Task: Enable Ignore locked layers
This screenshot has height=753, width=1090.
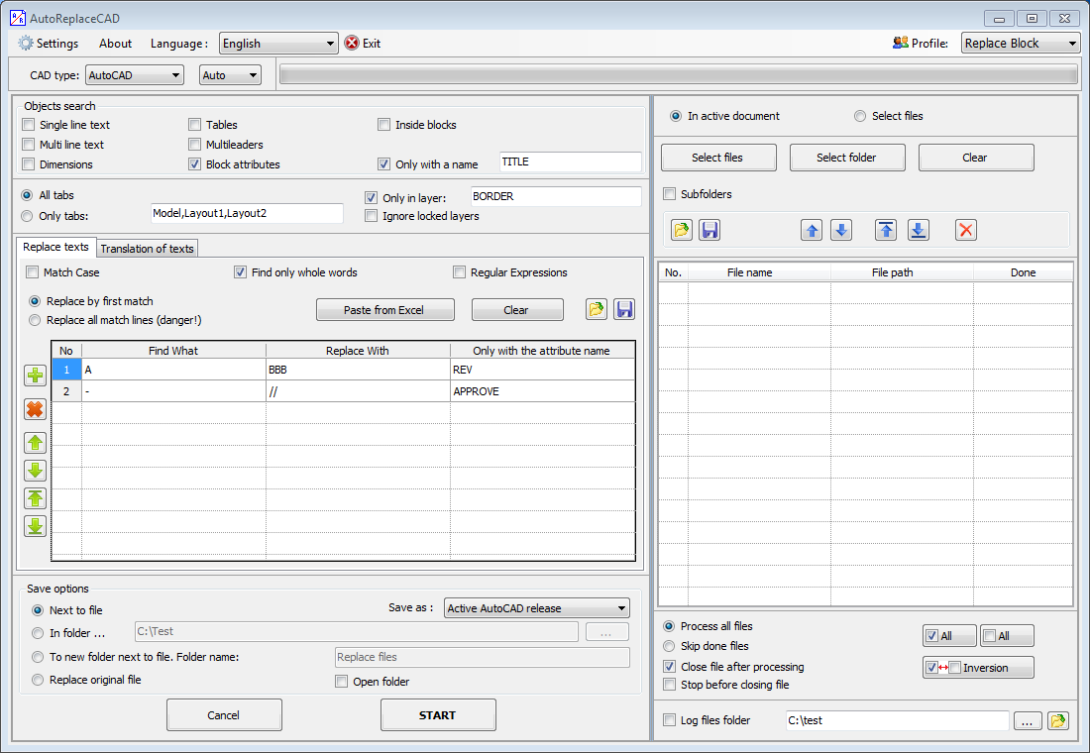Action: (372, 216)
